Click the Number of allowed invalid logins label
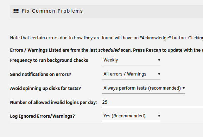The height and width of the screenshot is (137, 203). 53,103
